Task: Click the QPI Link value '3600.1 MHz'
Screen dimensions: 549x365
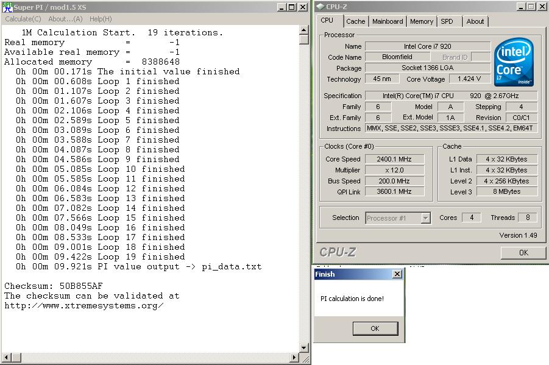Action: [x=394, y=191]
